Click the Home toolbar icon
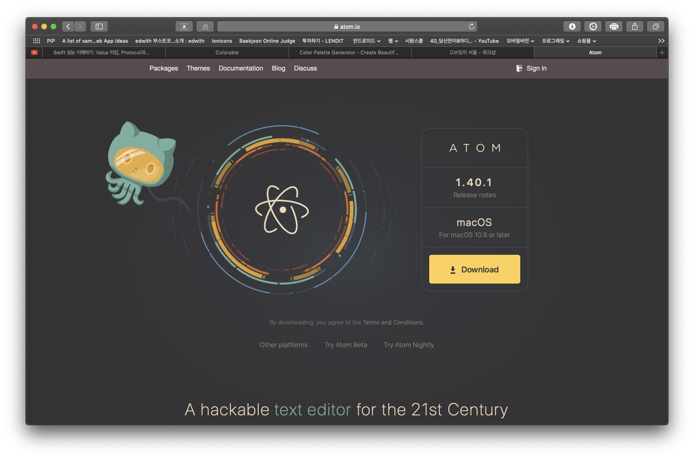The width and height of the screenshot is (694, 459). click(205, 26)
